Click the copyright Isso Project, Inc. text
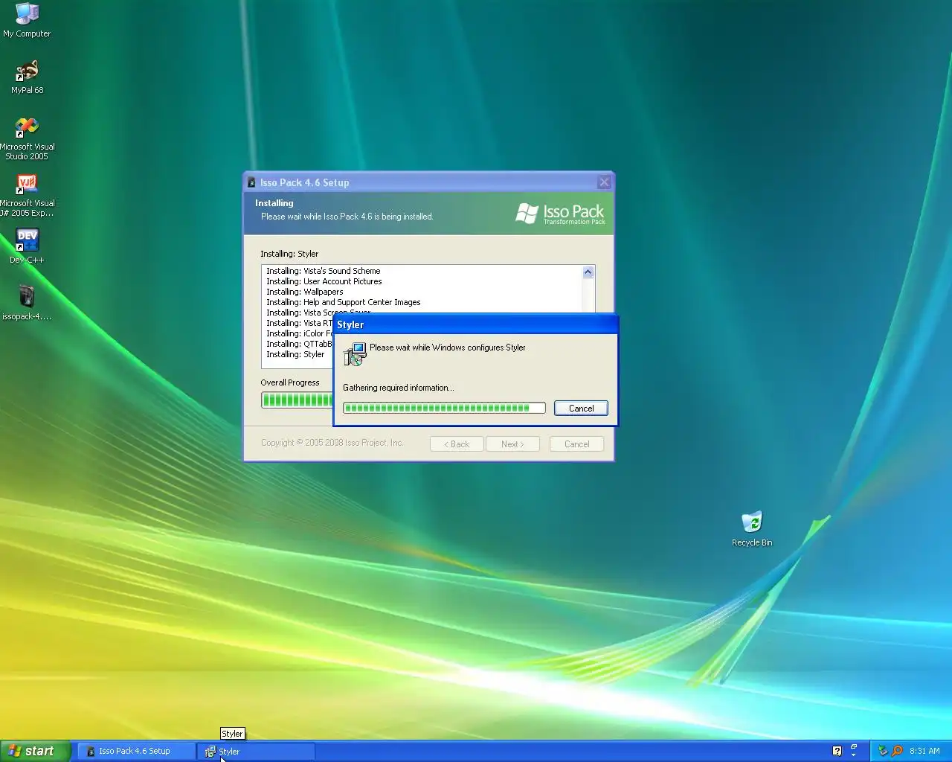Image resolution: width=952 pixels, height=762 pixels. coord(332,443)
